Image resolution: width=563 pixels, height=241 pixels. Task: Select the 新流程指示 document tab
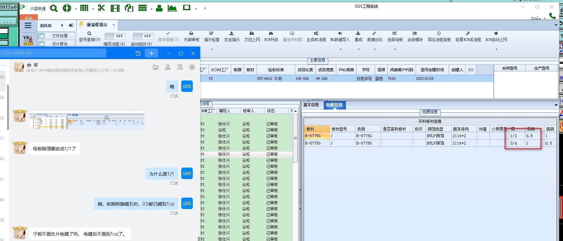pyautogui.click(x=97, y=25)
